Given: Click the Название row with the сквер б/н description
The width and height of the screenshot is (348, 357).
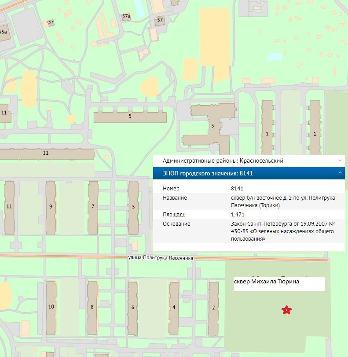Looking at the screenshot, I should click(249, 201).
